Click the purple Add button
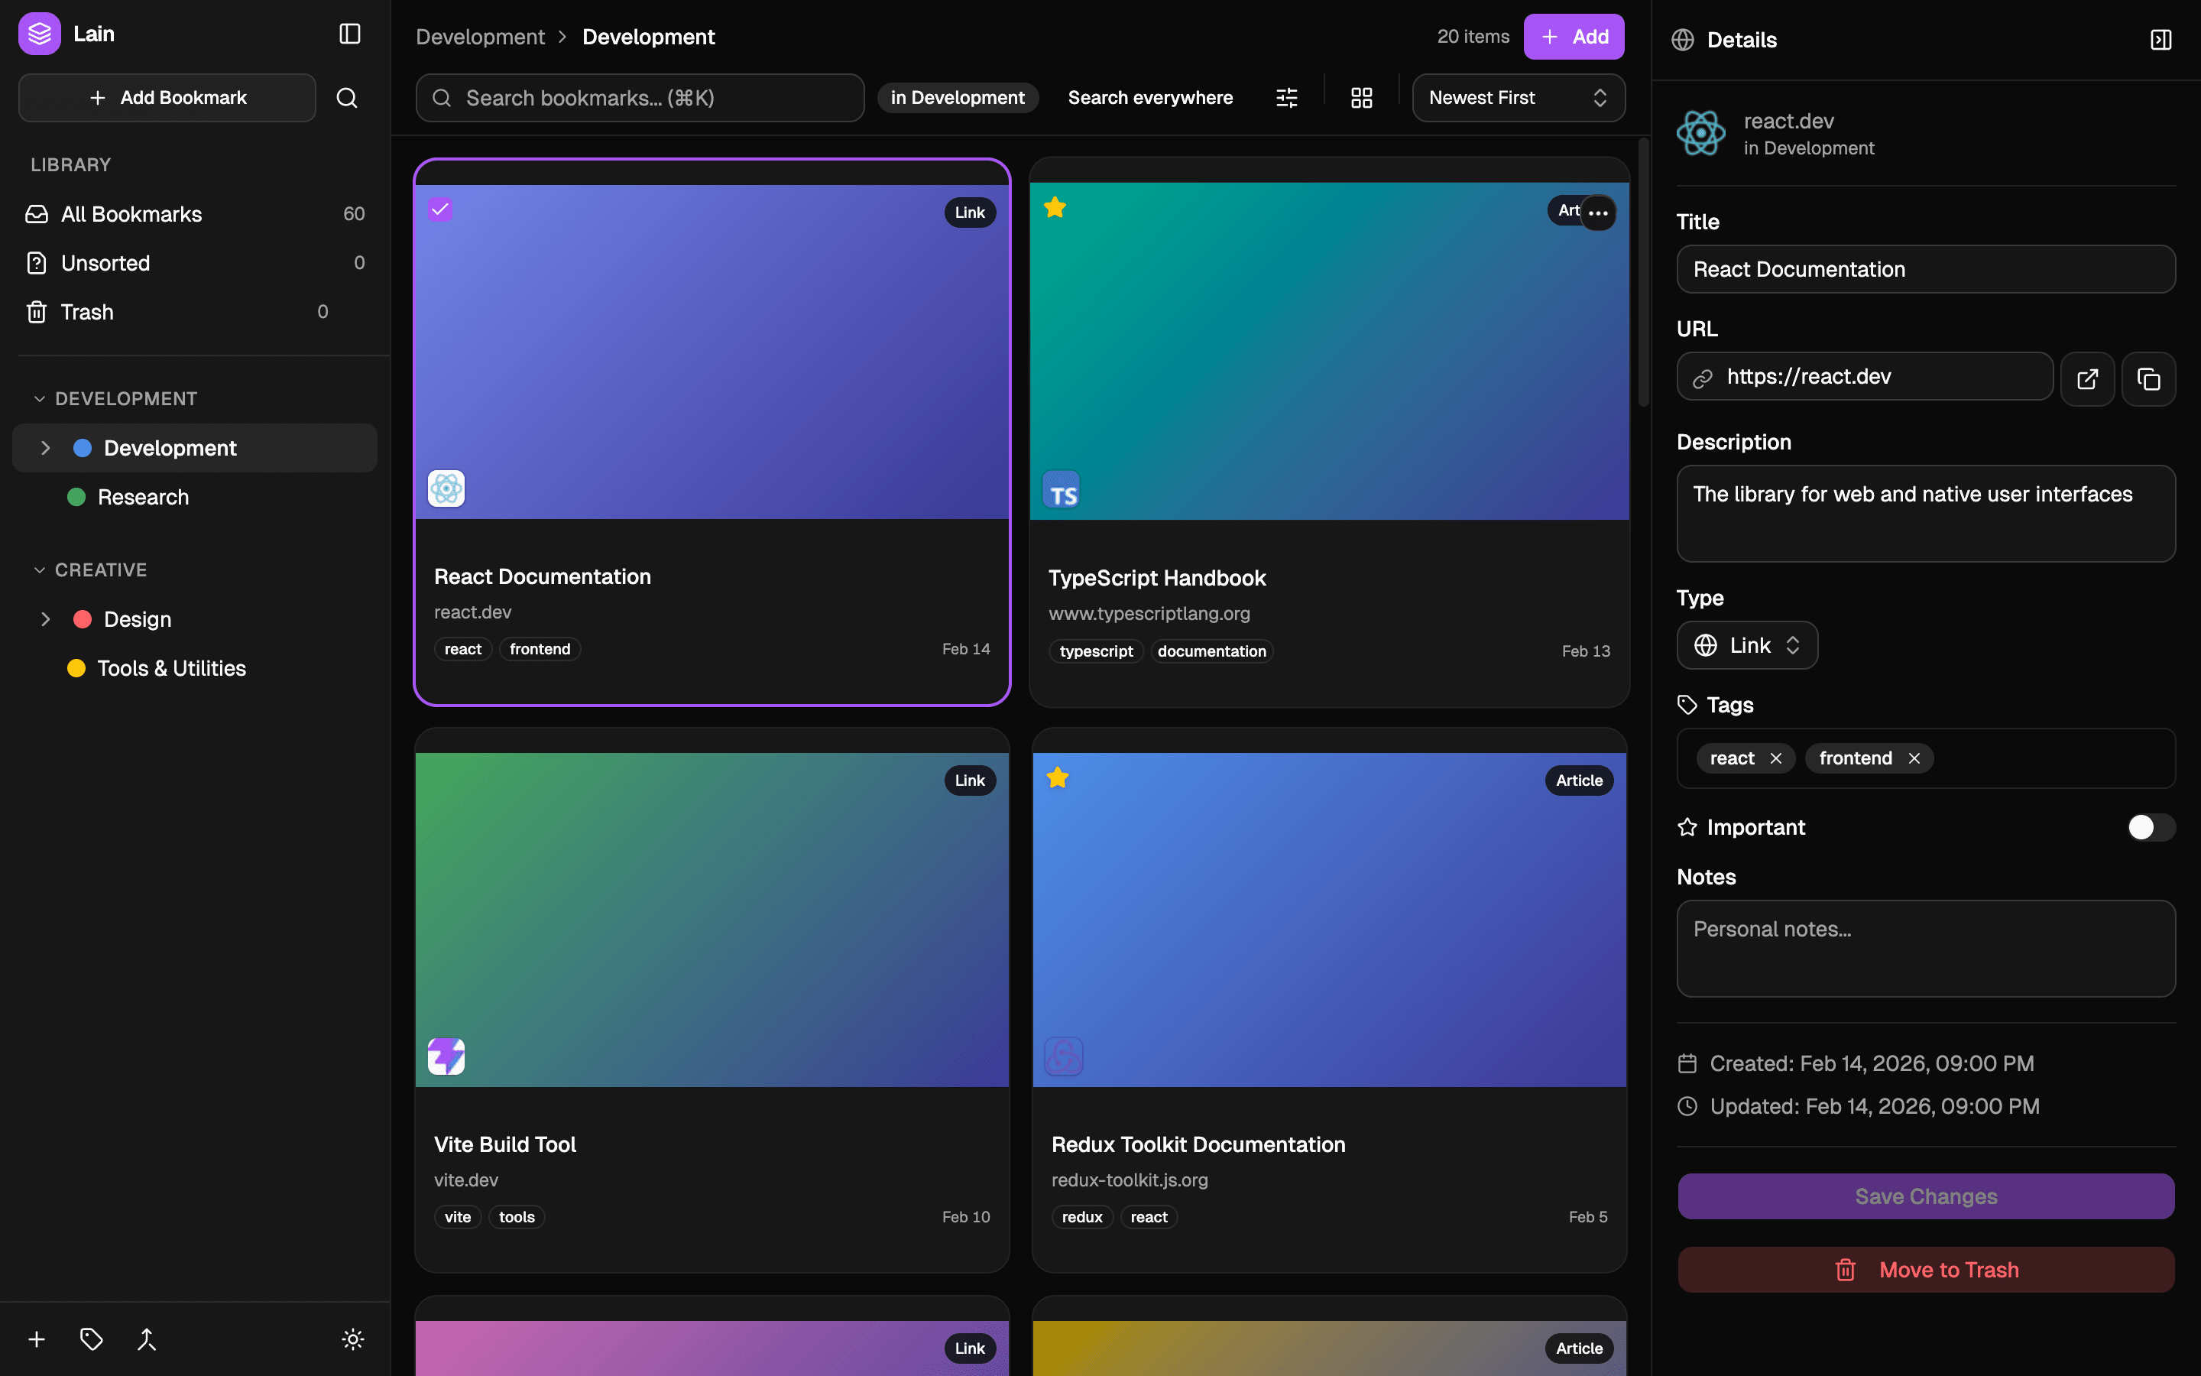 coord(1574,37)
